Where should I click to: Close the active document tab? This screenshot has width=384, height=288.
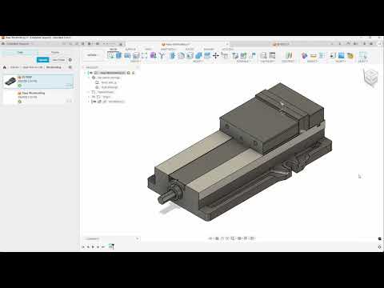pos(227,44)
